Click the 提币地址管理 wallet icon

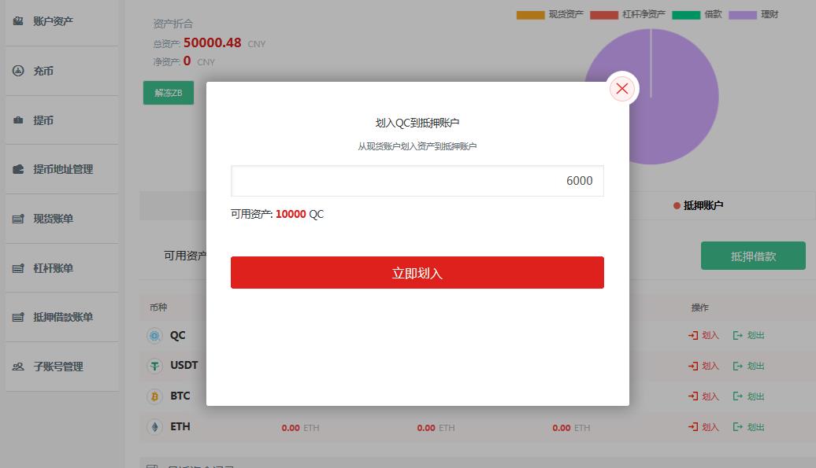click(x=18, y=169)
